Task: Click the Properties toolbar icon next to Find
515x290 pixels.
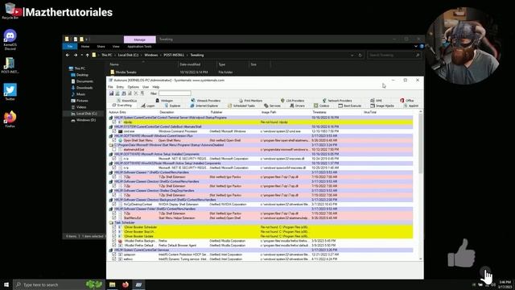Action: click(x=130, y=93)
